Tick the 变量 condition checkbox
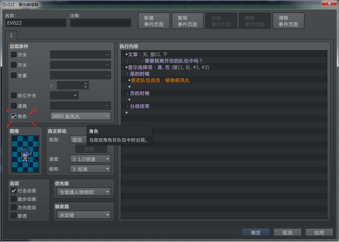The height and width of the screenshot is (242, 339). pos(14,75)
